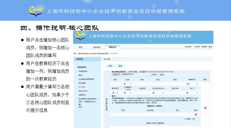
Task: Open 发展目标 (development goals) in the sidebar
Action: pyautogui.click(x=82, y=95)
